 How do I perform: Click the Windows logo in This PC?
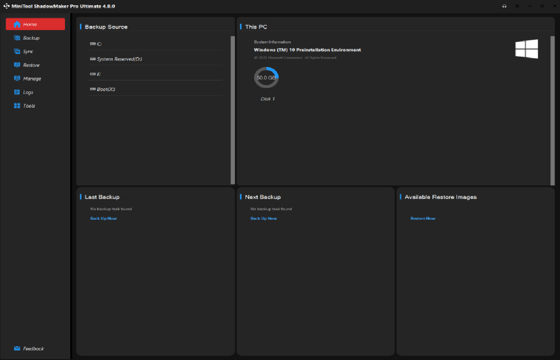click(x=527, y=49)
